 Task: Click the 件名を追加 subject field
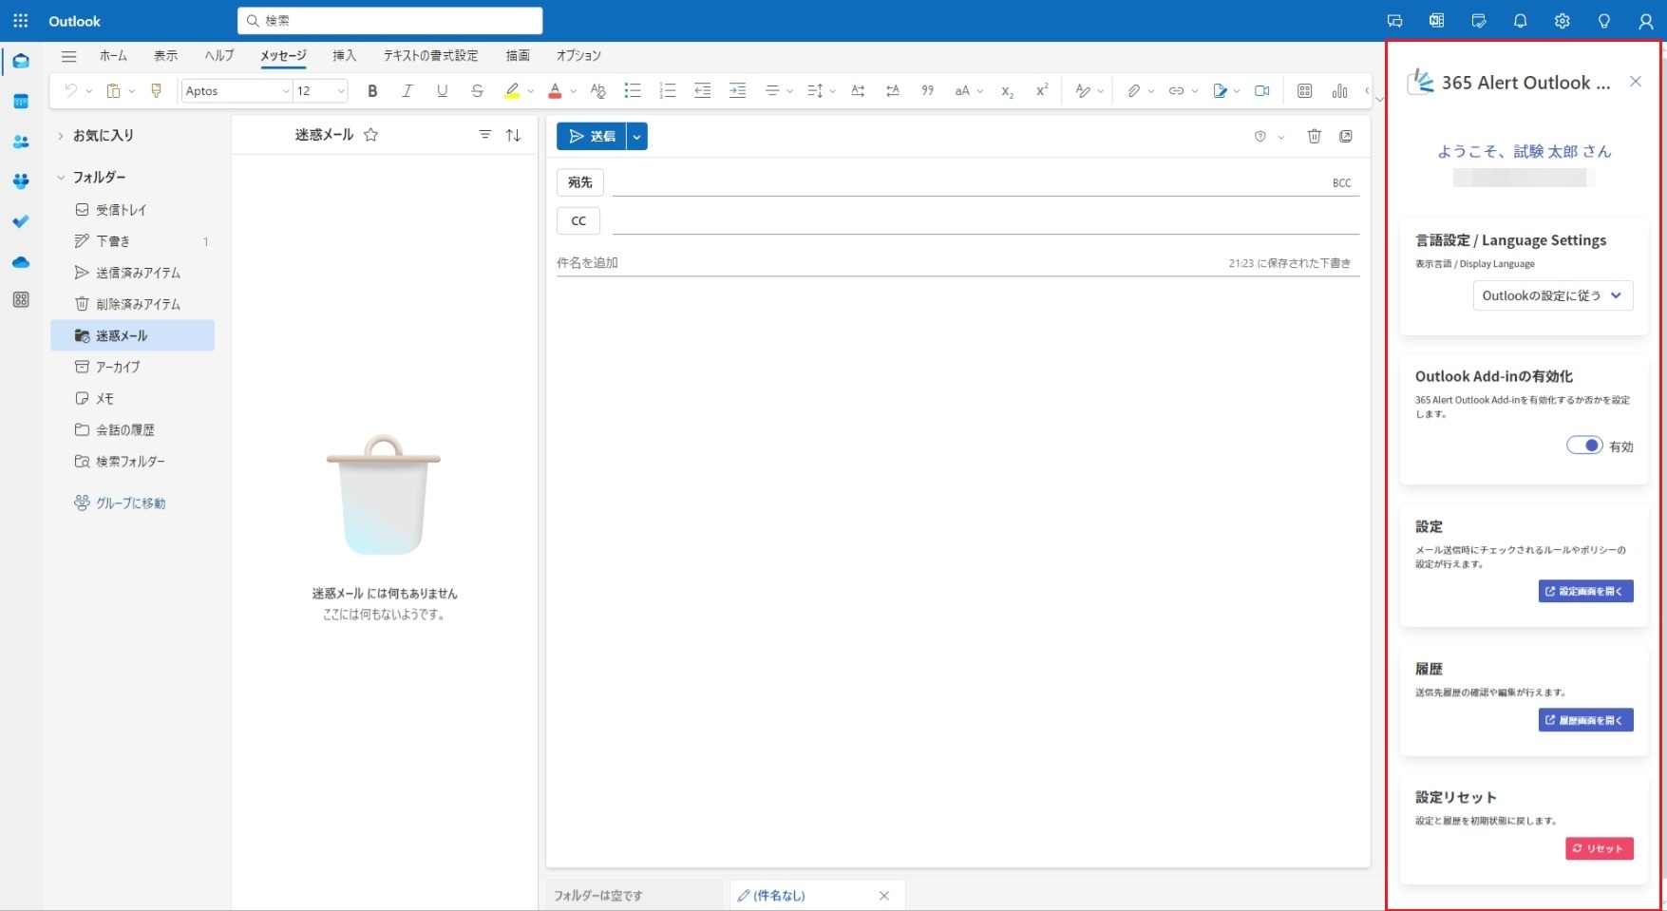tap(855, 263)
